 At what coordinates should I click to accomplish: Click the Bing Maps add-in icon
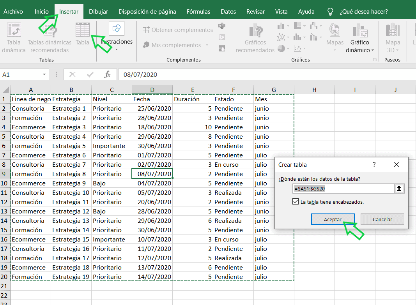[x=222, y=37]
